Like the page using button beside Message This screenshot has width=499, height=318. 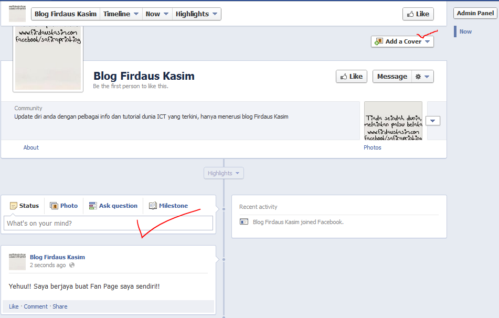pyautogui.click(x=352, y=77)
